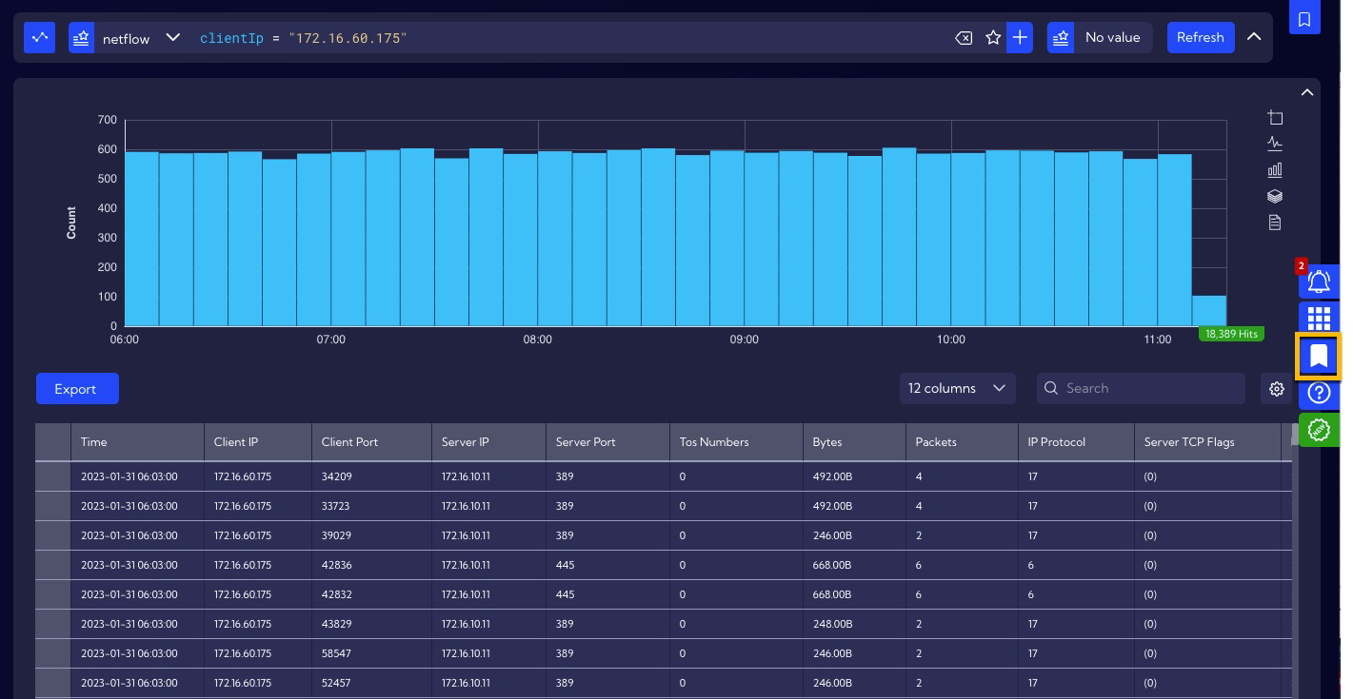Click the clientIp query input field
The width and height of the screenshot is (1353, 699).
point(571,38)
